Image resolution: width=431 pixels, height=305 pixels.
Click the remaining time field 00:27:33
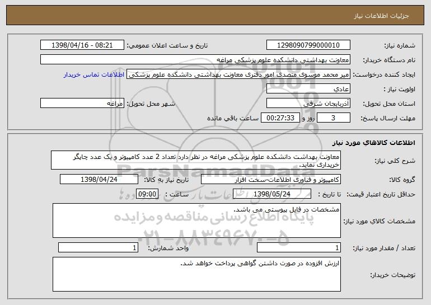click(280, 118)
